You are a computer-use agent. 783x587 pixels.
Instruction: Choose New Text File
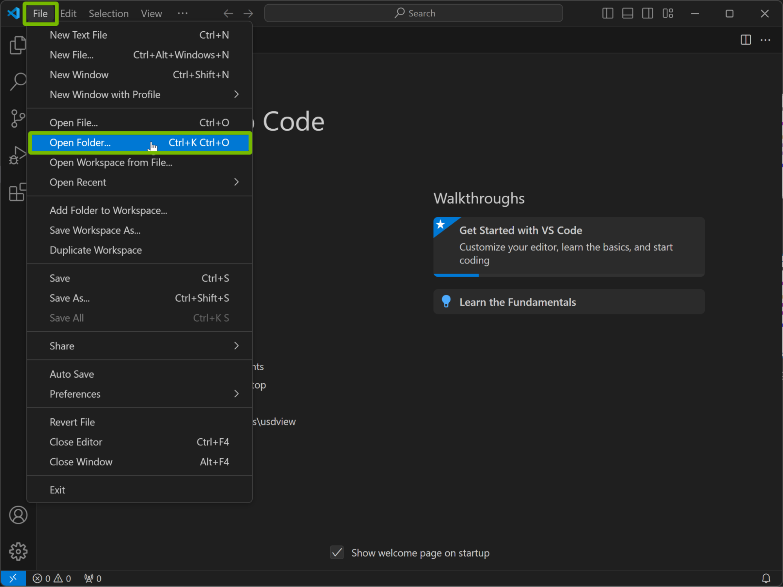pos(139,35)
